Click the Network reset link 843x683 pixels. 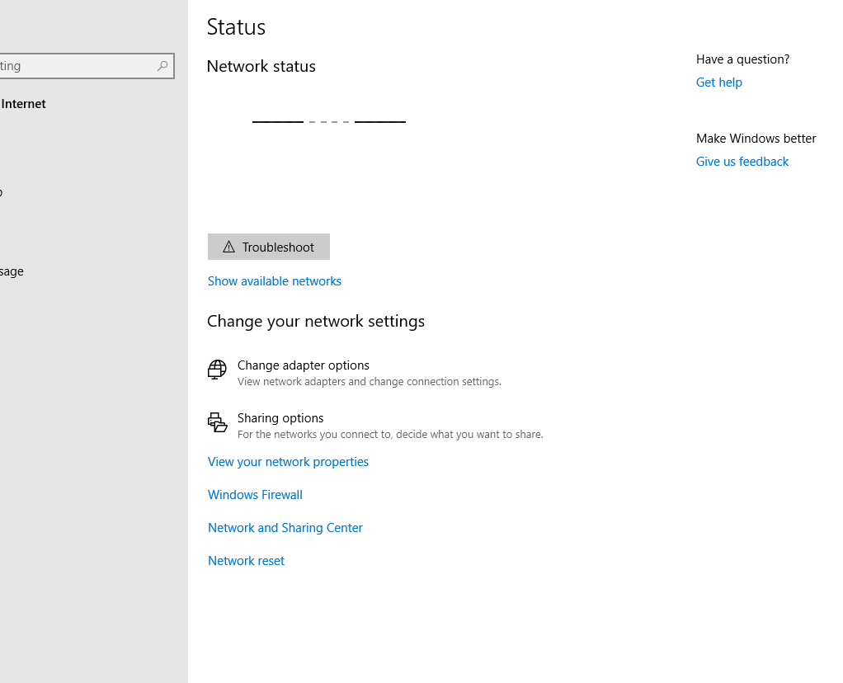pos(246,561)
